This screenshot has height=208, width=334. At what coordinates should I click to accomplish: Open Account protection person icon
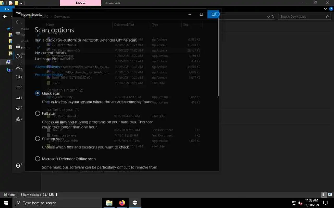point(18,67)
